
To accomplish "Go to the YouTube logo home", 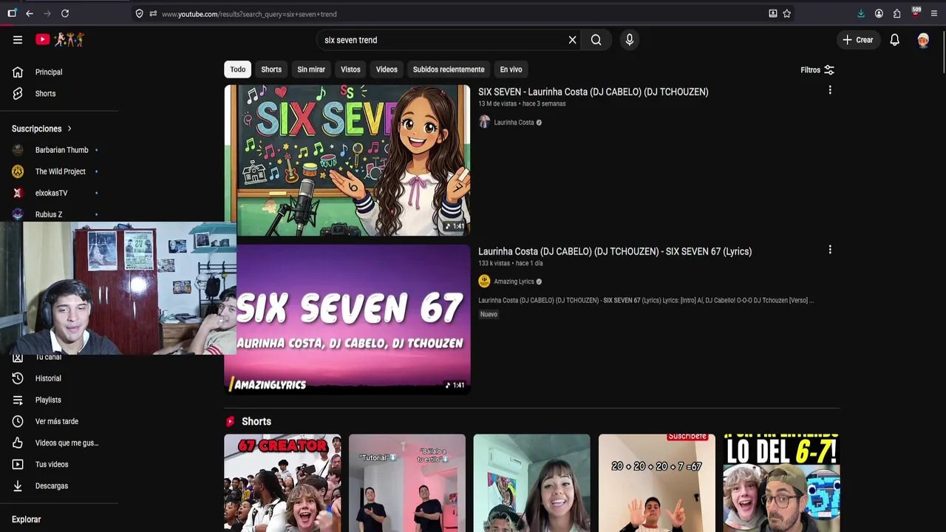I will 61,39.
